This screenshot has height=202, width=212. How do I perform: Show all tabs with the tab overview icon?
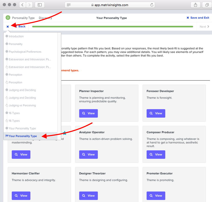(207, 5)
